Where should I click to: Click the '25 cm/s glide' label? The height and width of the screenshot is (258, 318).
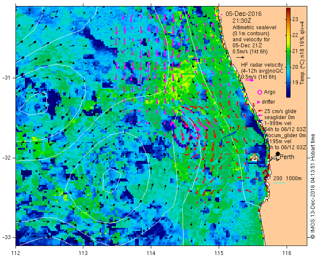click(281, 111)
